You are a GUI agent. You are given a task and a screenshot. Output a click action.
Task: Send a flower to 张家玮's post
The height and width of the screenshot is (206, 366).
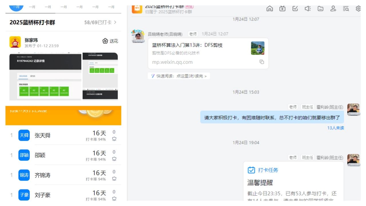click(x=110, y=41)
